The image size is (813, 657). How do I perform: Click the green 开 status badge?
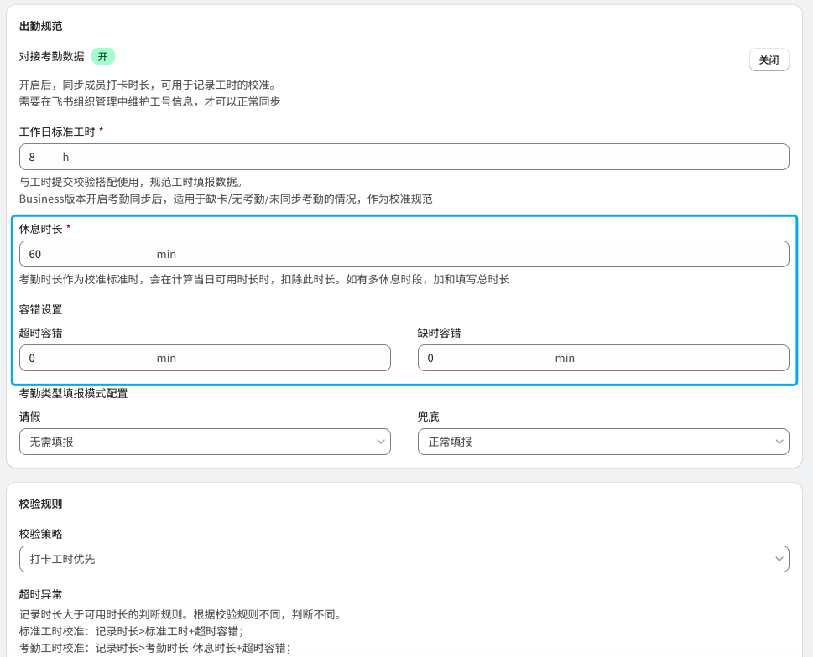point(102,57)
